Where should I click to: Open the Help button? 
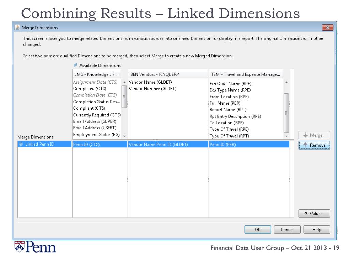pyautogui.click(x=317, y=229)
